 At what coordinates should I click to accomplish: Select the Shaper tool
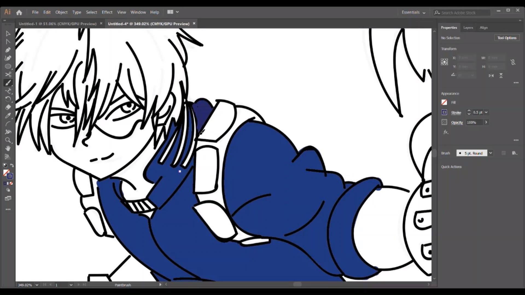pyautogui.click(x=8, y=91)
